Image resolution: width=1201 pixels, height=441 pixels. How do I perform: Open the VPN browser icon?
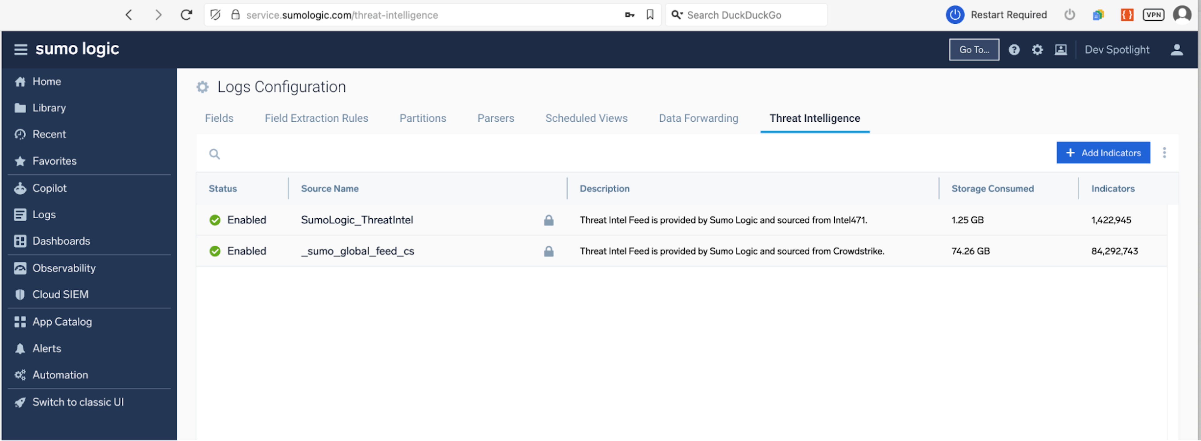(x=1153, y=15)
